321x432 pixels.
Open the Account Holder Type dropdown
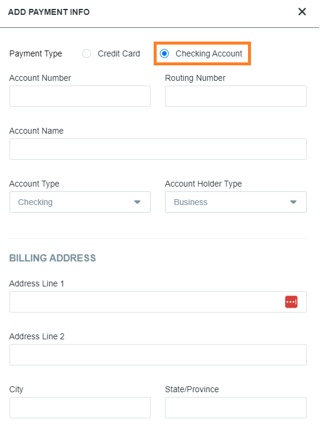(x=237, y=203)
